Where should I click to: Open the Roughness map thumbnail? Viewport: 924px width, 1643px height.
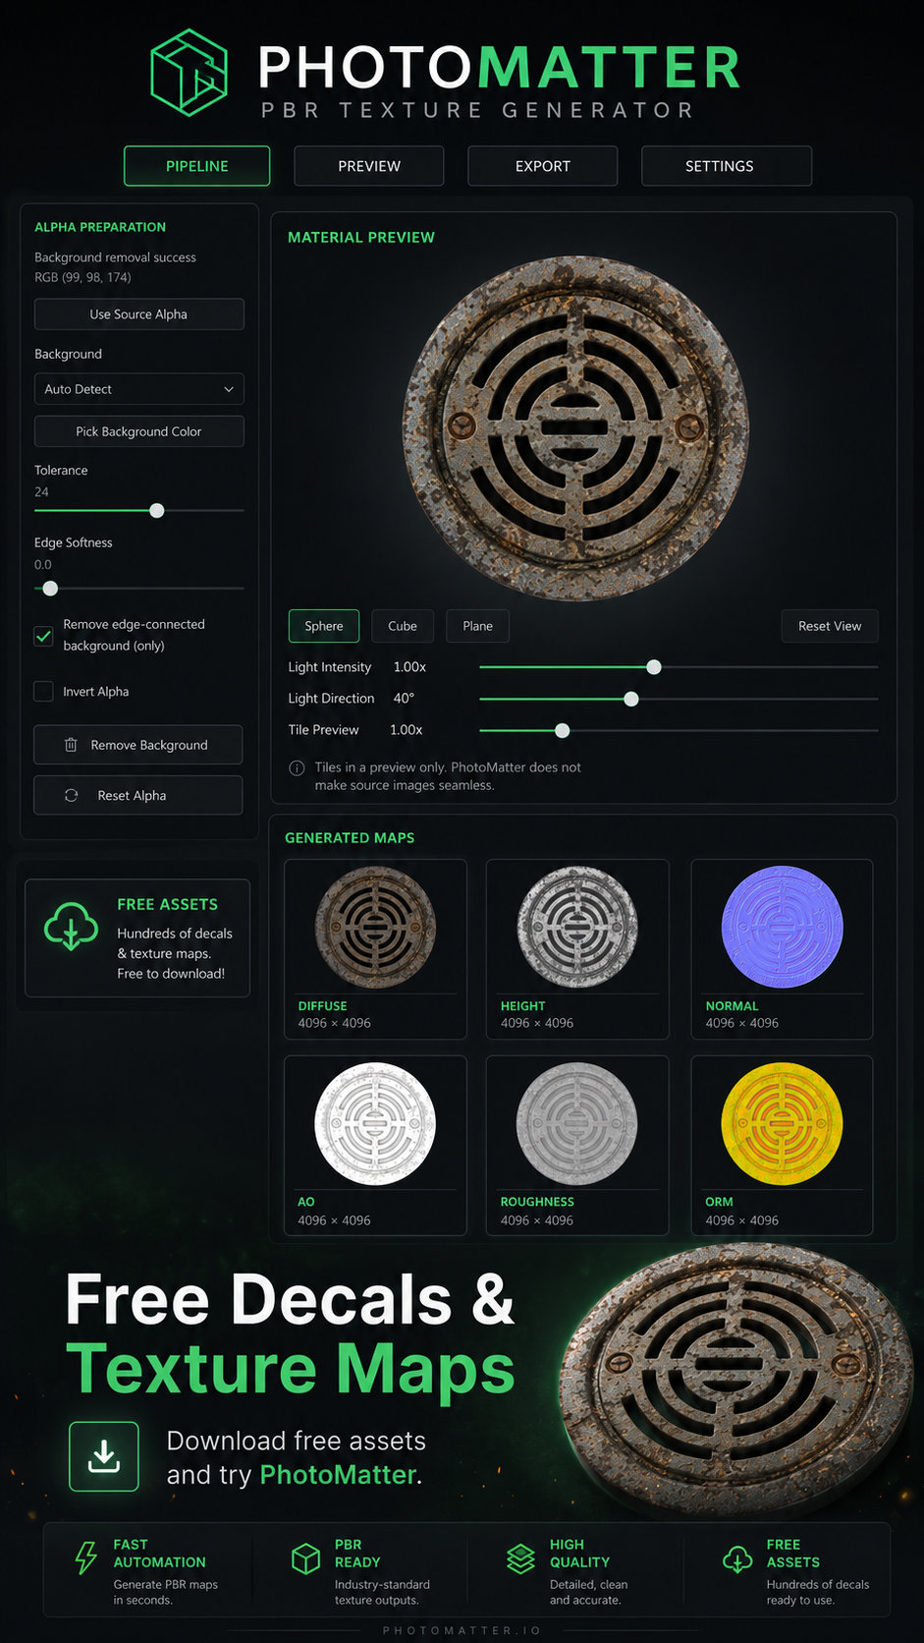click(x=577, y=1145)
